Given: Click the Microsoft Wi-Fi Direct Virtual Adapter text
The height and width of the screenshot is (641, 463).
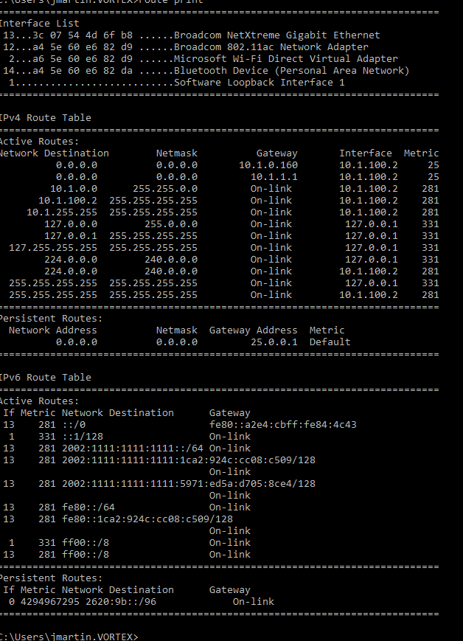Looking at the screenshot, I should pyautogui.click(x=285, y=59).
